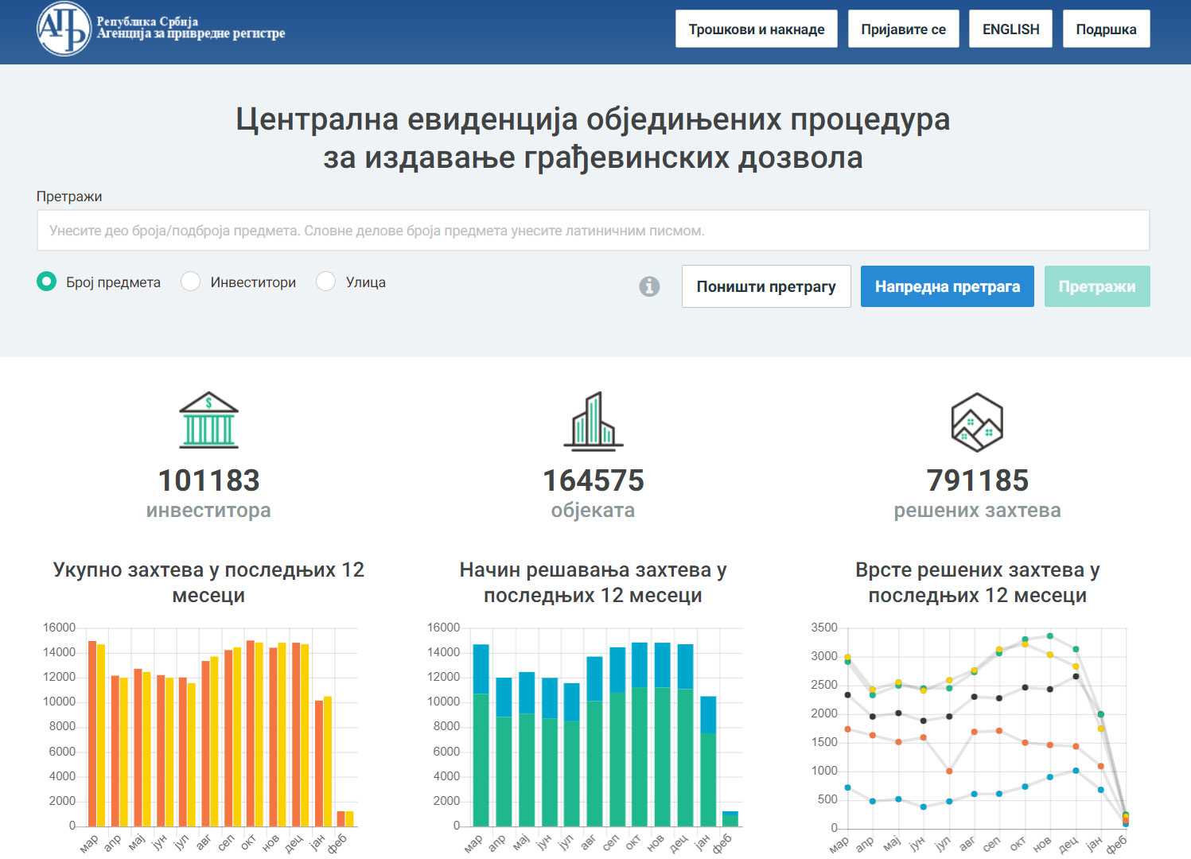Choose the Инвеститори search option
1191x859 pixels.
click(191, 282)
